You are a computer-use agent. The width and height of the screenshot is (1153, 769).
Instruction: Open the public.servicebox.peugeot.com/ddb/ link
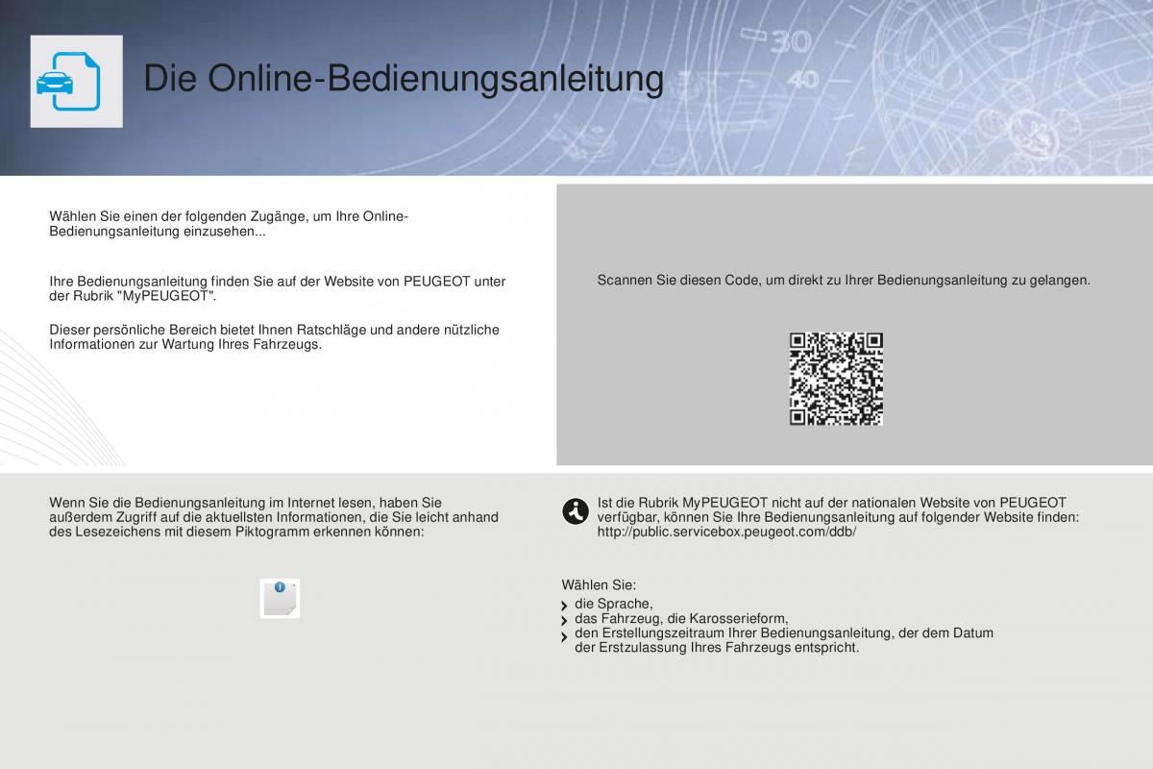[x=726, y=532]
